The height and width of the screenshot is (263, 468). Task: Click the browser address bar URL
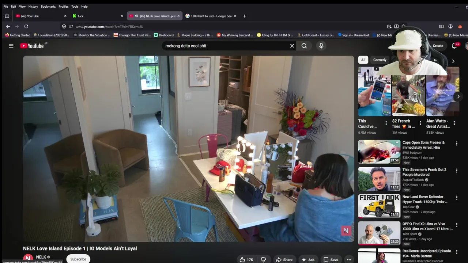pos(109,27)
